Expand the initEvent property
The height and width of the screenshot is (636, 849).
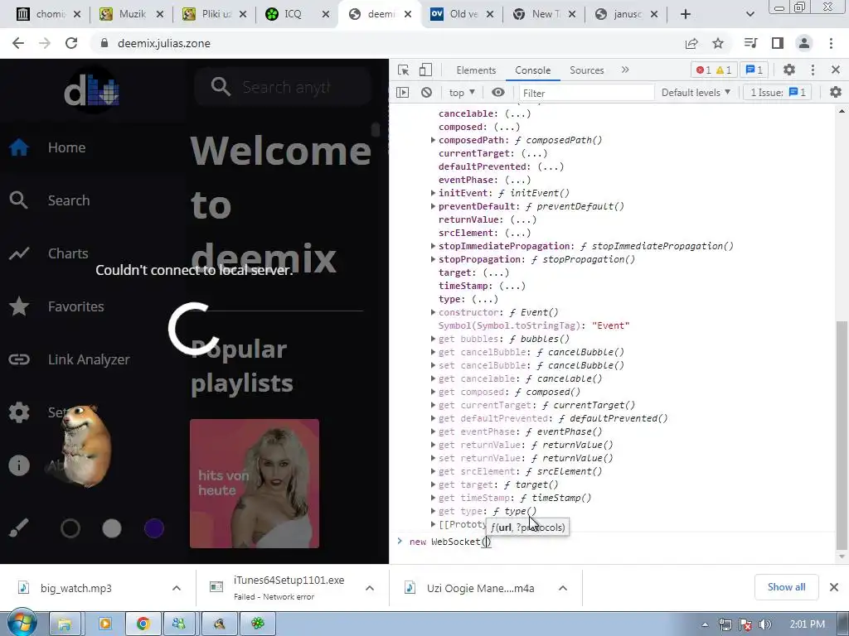click(433, 193)
